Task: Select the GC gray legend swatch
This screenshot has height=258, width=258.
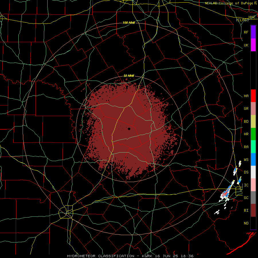Action: 253,198
